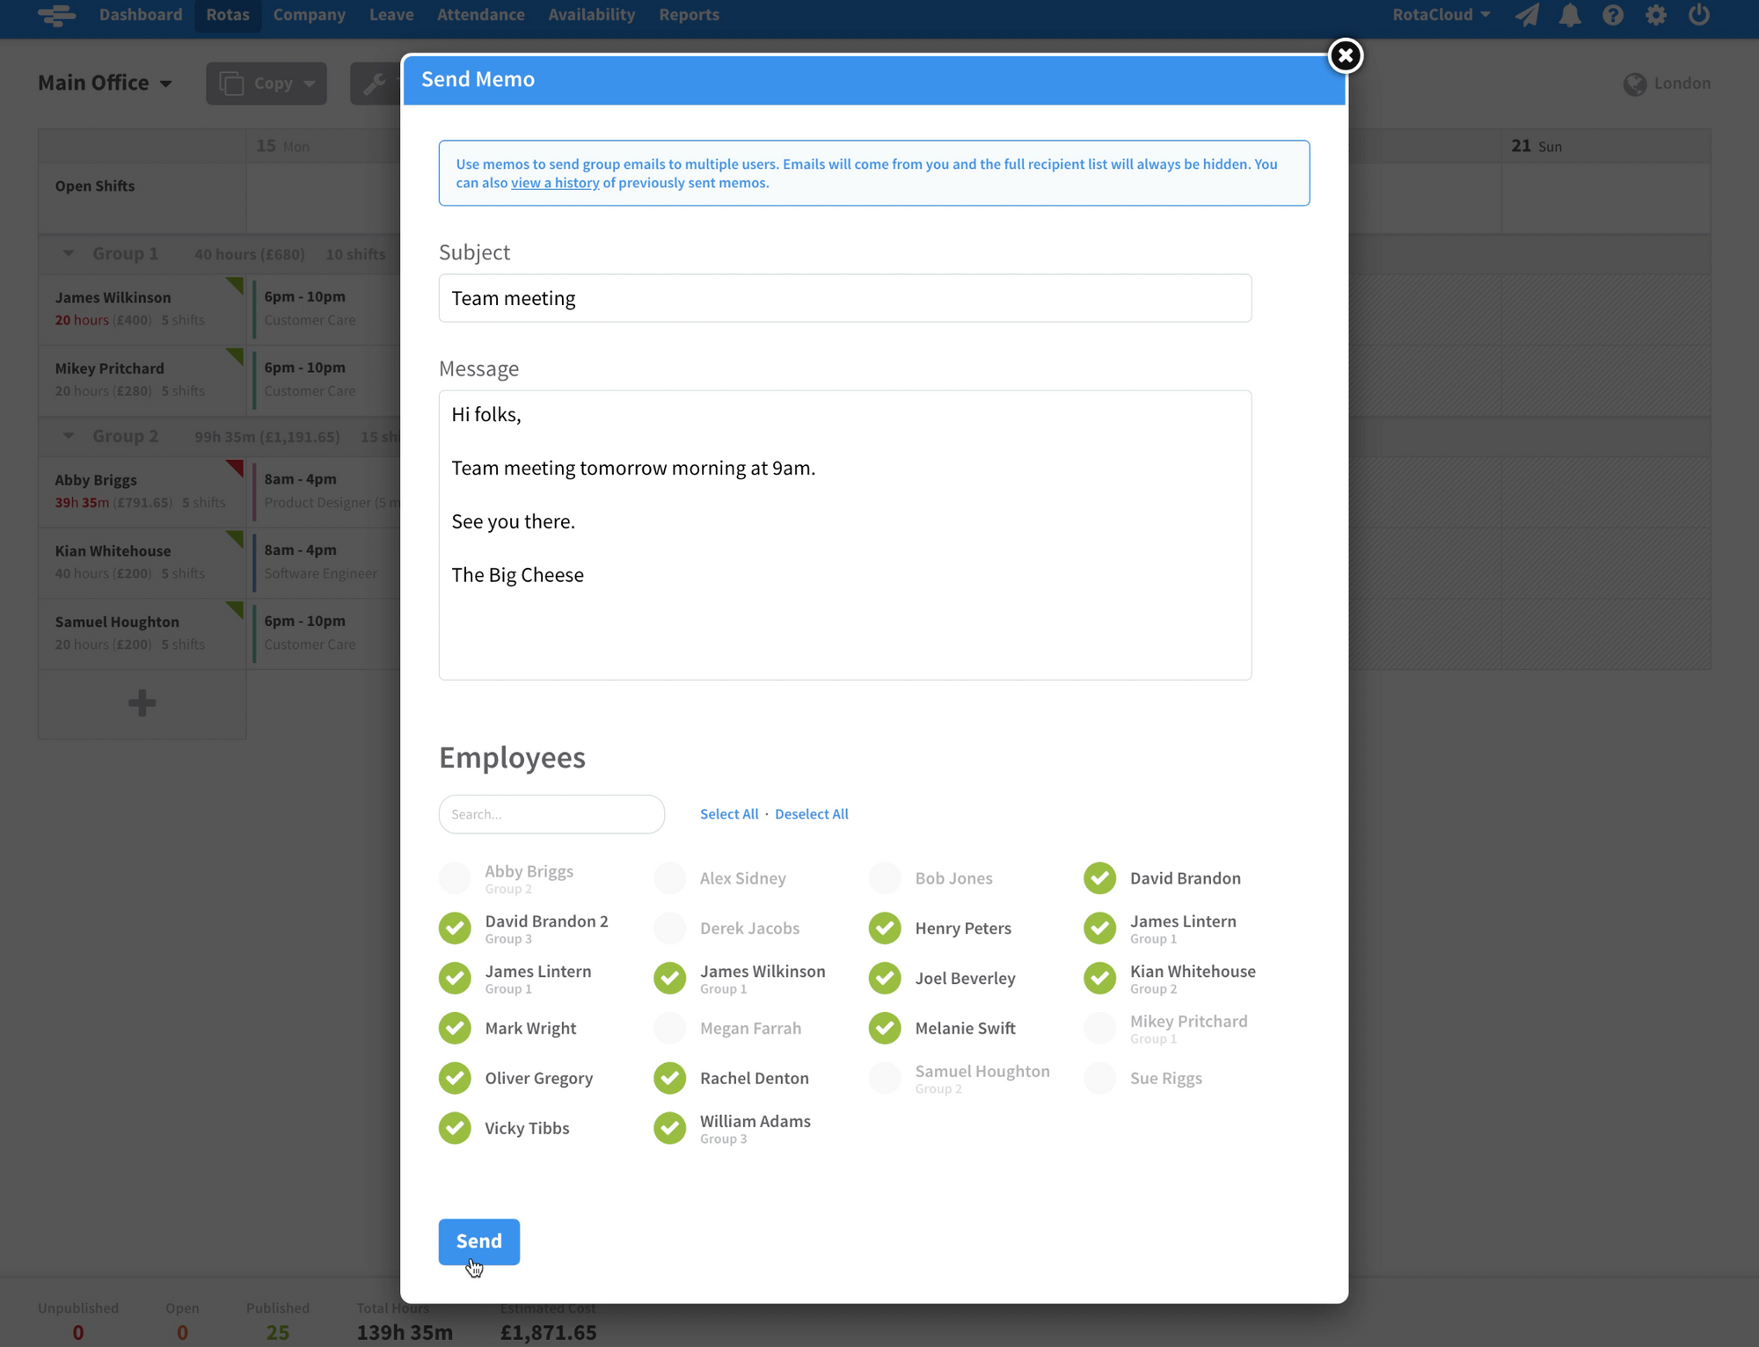The height and width of the screenshot is (1347, 1759).
Task: Click the plus add employee icon
Action: 142,703
